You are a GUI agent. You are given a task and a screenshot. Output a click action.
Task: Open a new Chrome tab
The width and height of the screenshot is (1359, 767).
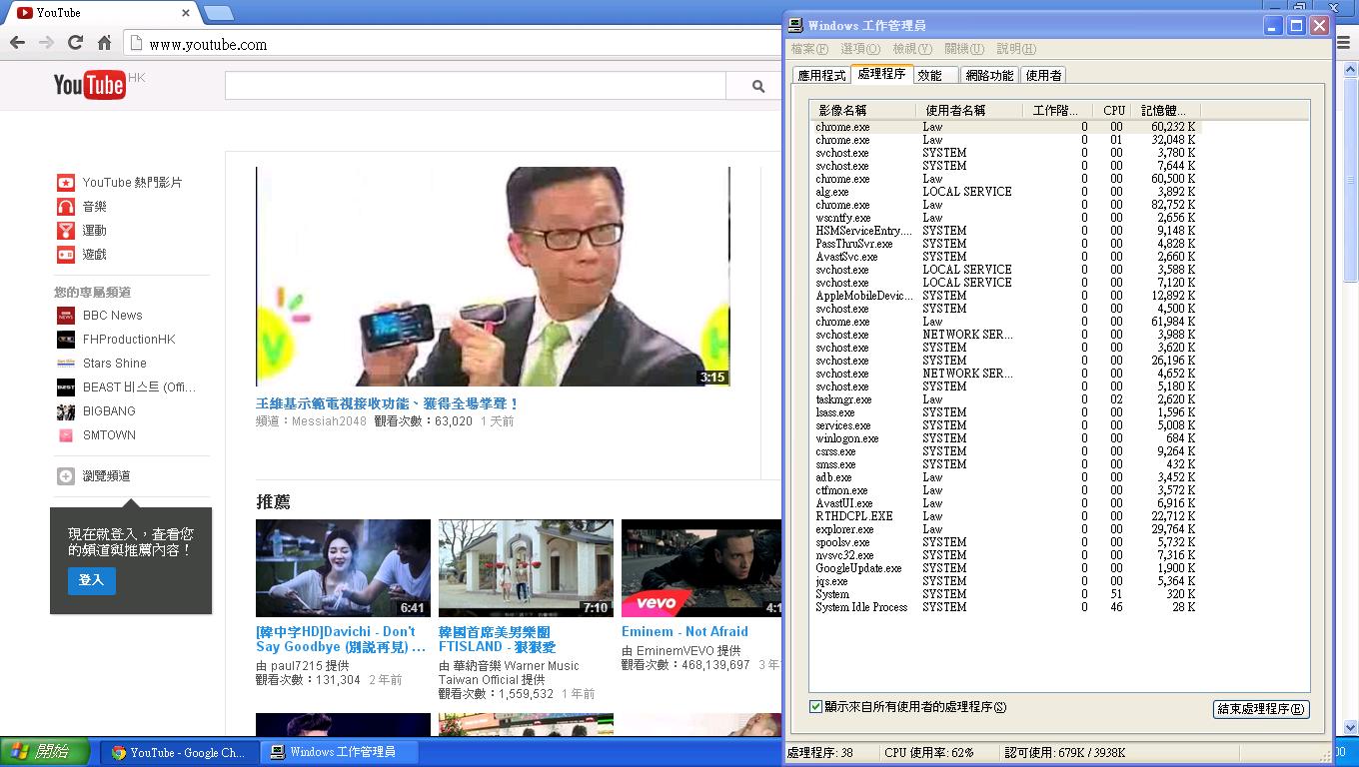pyautogui.click(x=219, y=13)
